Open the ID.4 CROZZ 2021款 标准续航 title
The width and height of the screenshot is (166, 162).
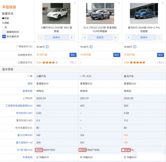[x=100, y=29]
